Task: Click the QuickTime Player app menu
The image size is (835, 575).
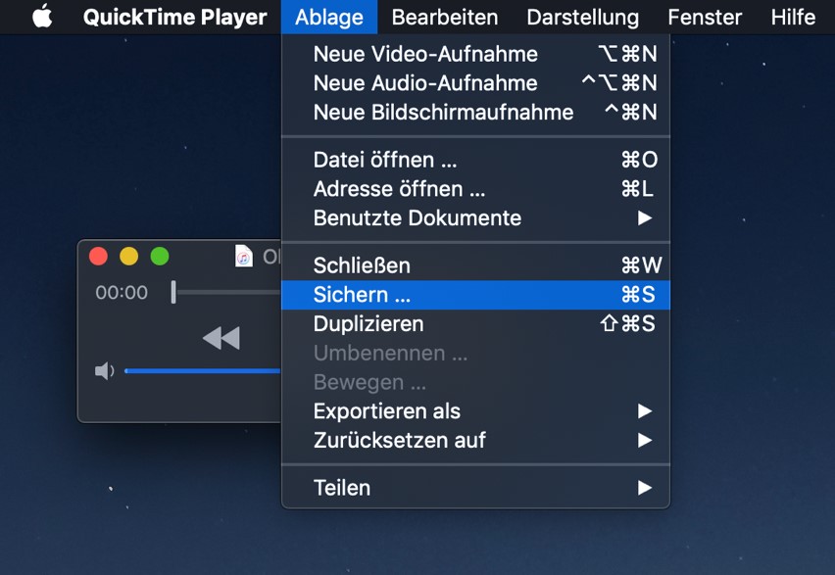Action: [x=174, y=17]
